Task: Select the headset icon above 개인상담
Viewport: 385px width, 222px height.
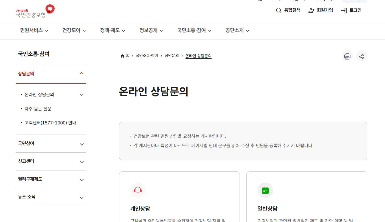Action: [138, 190]
